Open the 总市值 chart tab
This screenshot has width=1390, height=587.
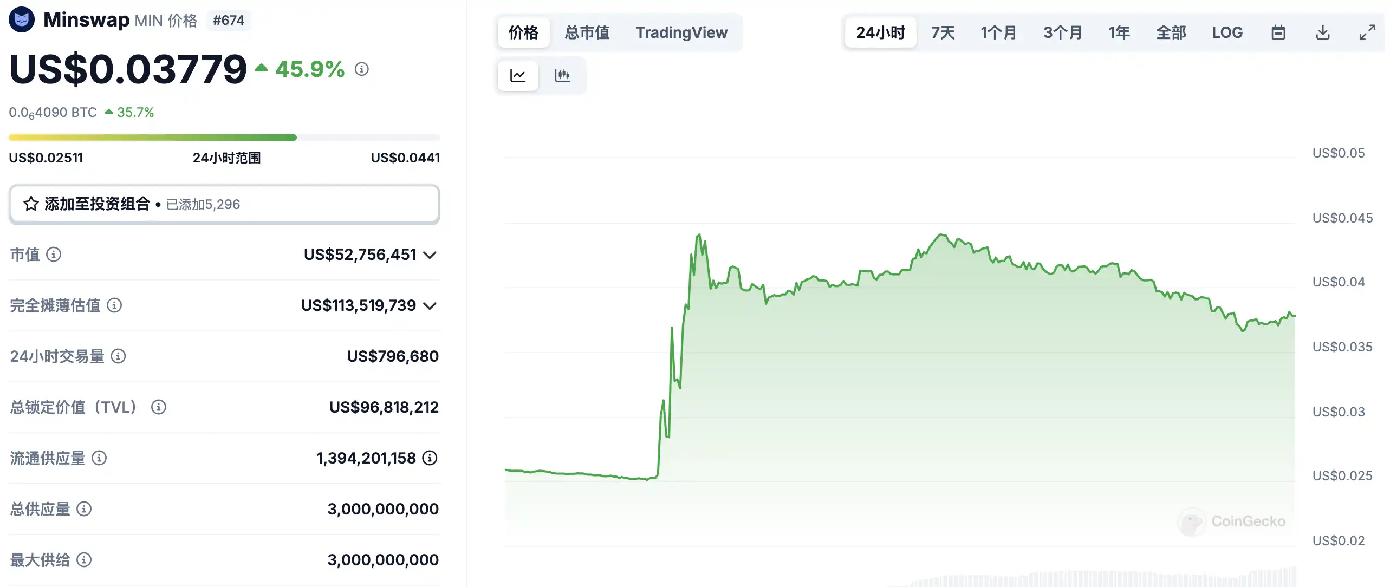coord(587,32)
